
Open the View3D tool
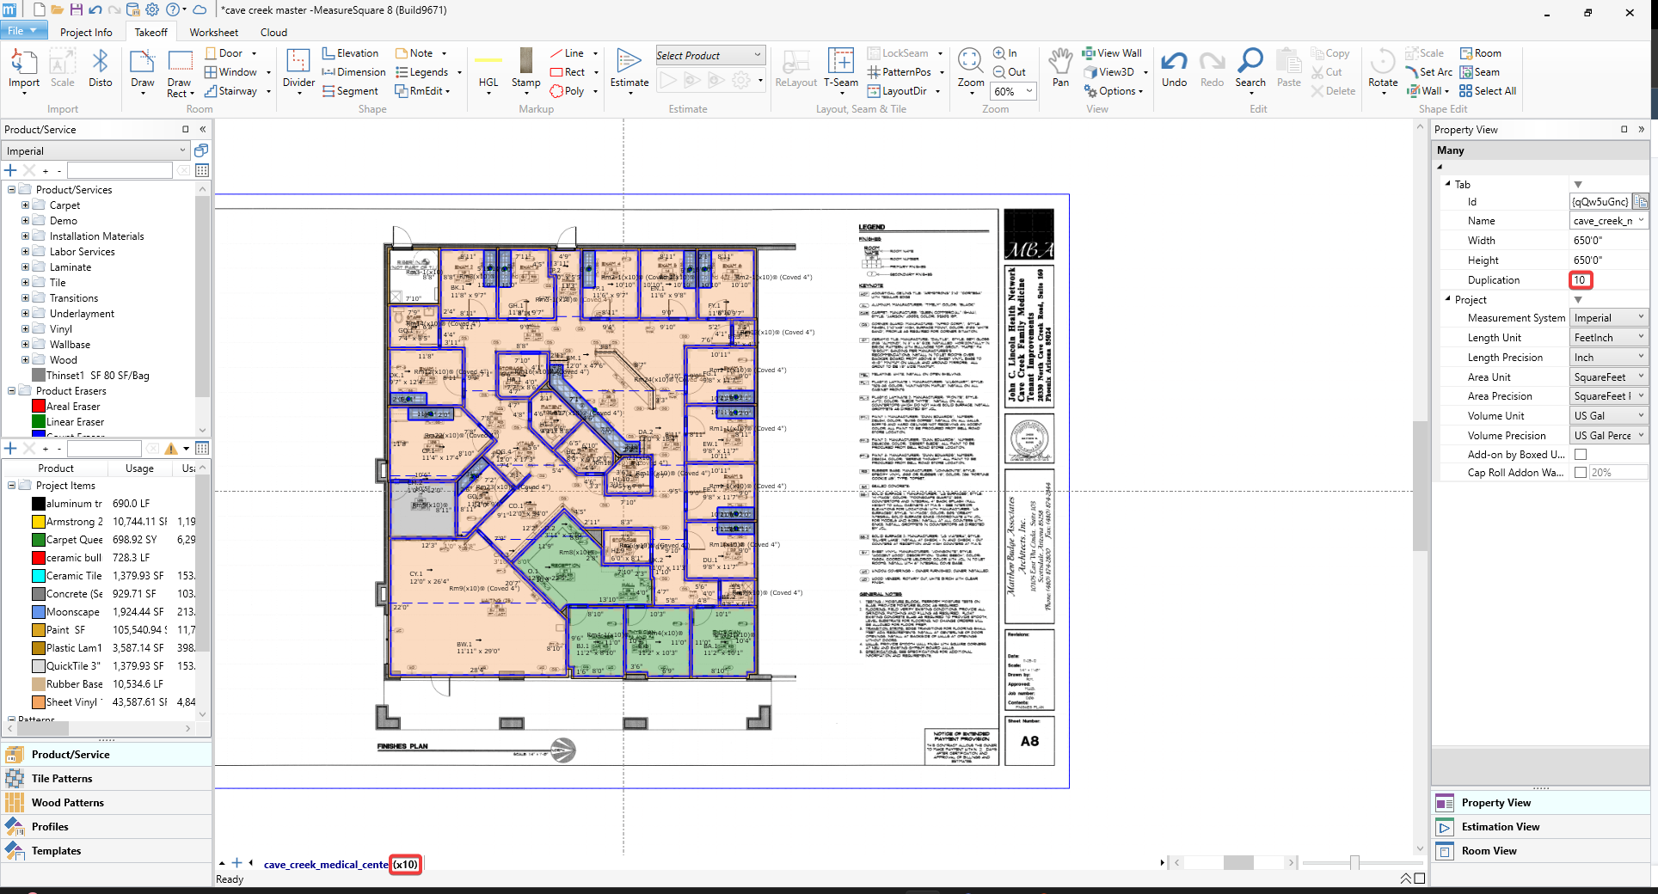click(x=1109, y=72)
